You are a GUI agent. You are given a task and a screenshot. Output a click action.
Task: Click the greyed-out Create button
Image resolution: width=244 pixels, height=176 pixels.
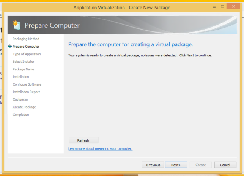pos(200,165)
